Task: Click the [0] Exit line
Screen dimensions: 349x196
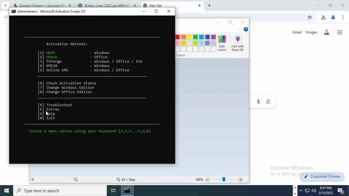Action: click(46, 118)
